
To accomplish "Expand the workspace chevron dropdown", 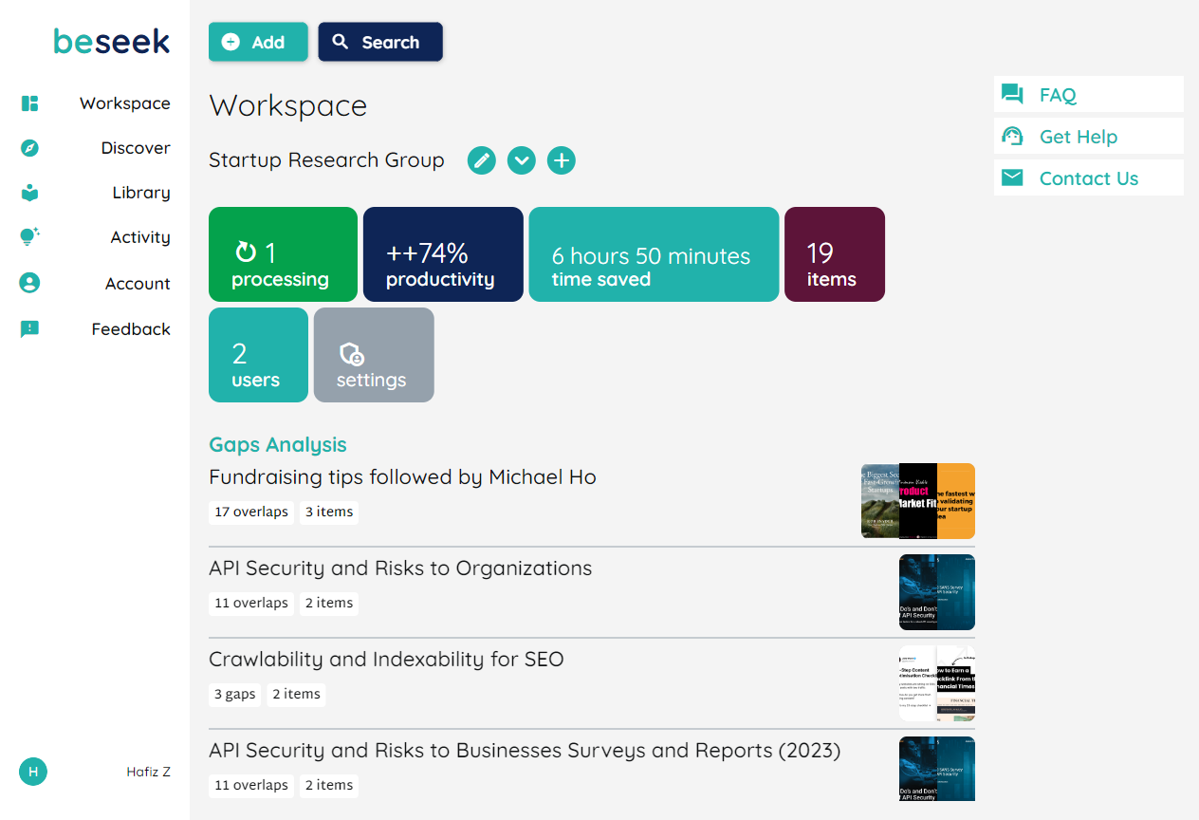I will pos(522,160).
